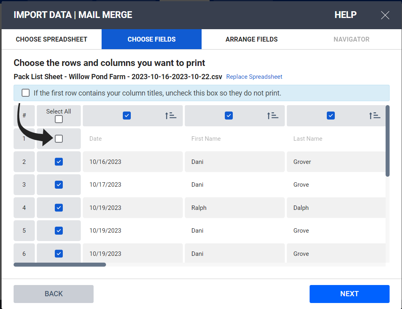Uncheck row 3 checkbox dated 10/17/2023
This screenshot has width=402, height=309.
point(59,184)
